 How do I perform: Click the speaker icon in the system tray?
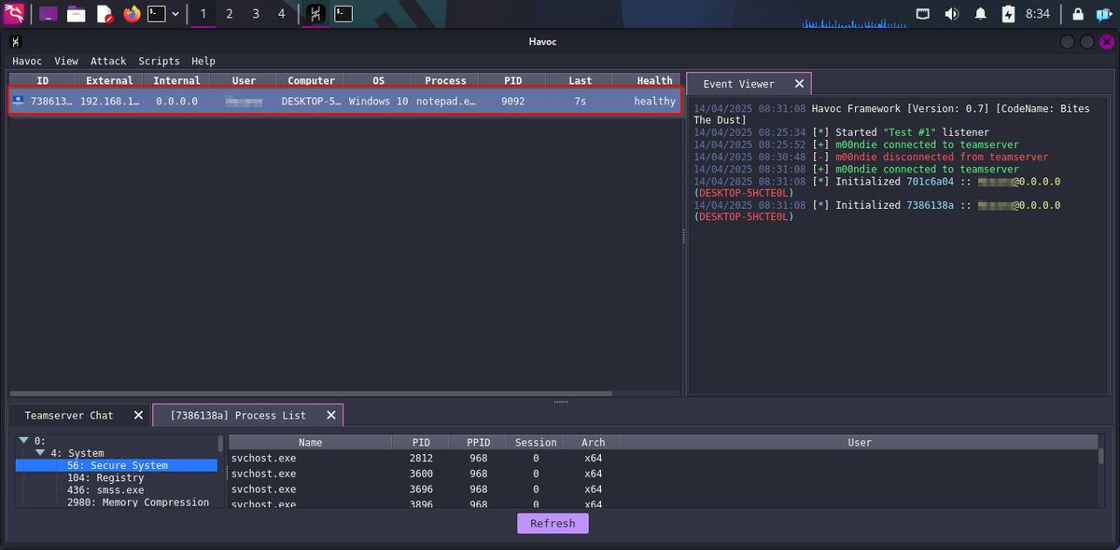click(949, 14)
